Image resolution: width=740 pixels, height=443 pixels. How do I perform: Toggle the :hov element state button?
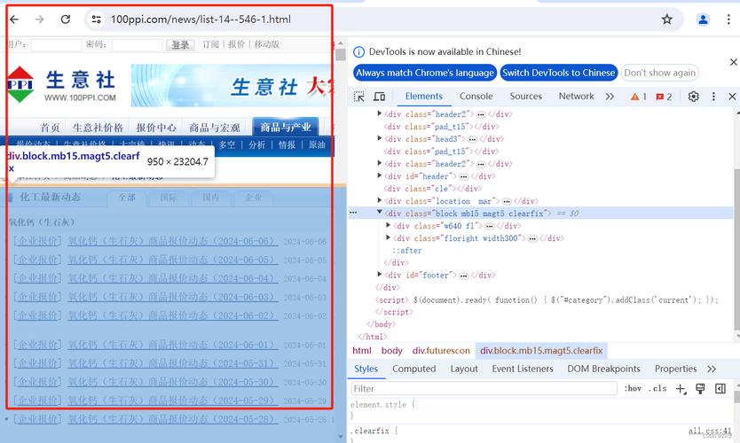click(633, 388)
